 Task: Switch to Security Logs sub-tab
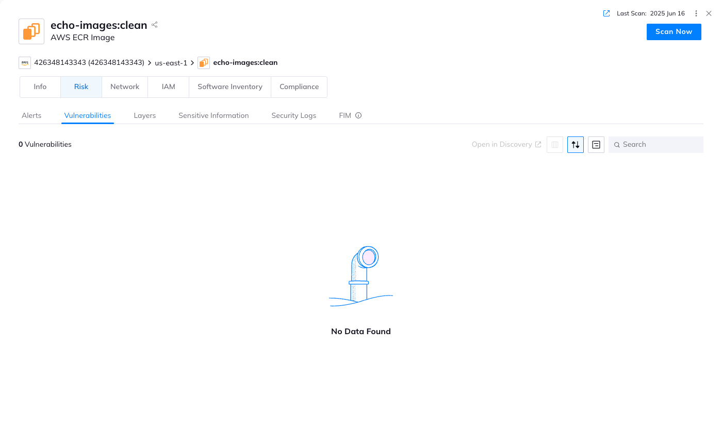coord(294,116)
